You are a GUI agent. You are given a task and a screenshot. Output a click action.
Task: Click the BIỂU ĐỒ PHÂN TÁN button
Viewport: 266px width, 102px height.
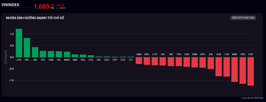click(x=243, y=18)
